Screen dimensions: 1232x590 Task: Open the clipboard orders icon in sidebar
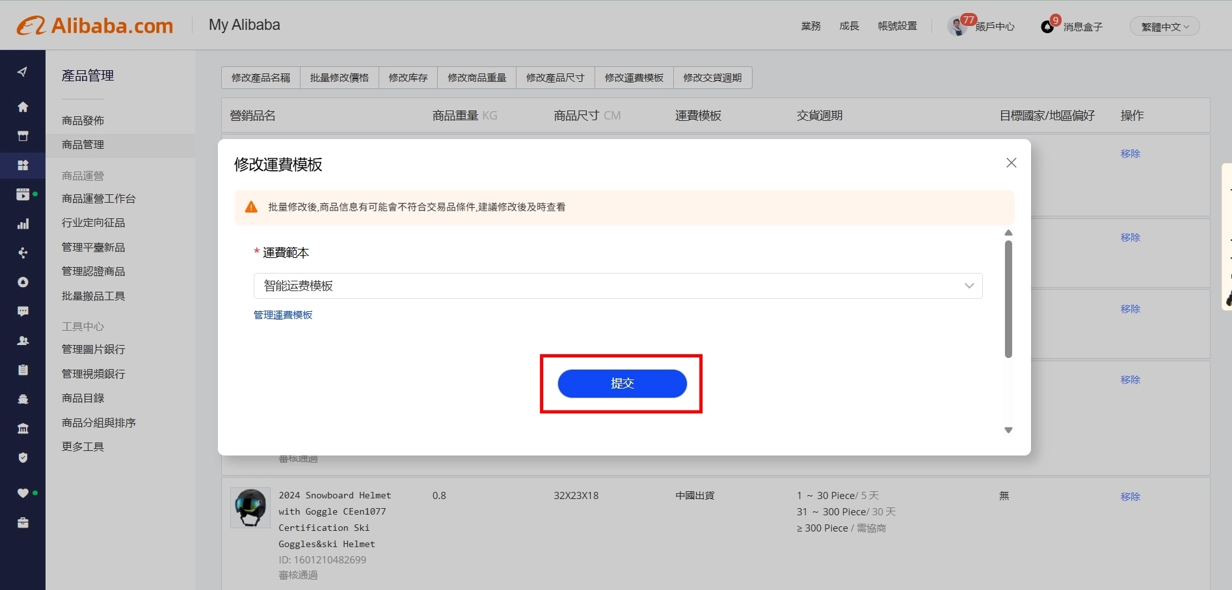[x=23, y=370]
